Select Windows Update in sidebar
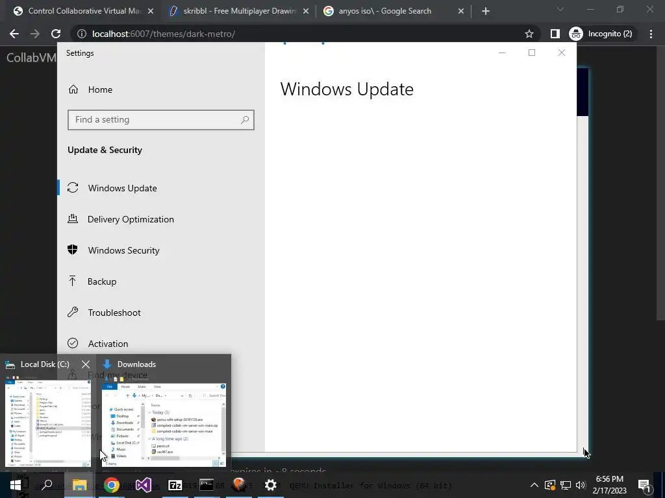The width and height of the screenshot is (665, 498). point(161,188)
